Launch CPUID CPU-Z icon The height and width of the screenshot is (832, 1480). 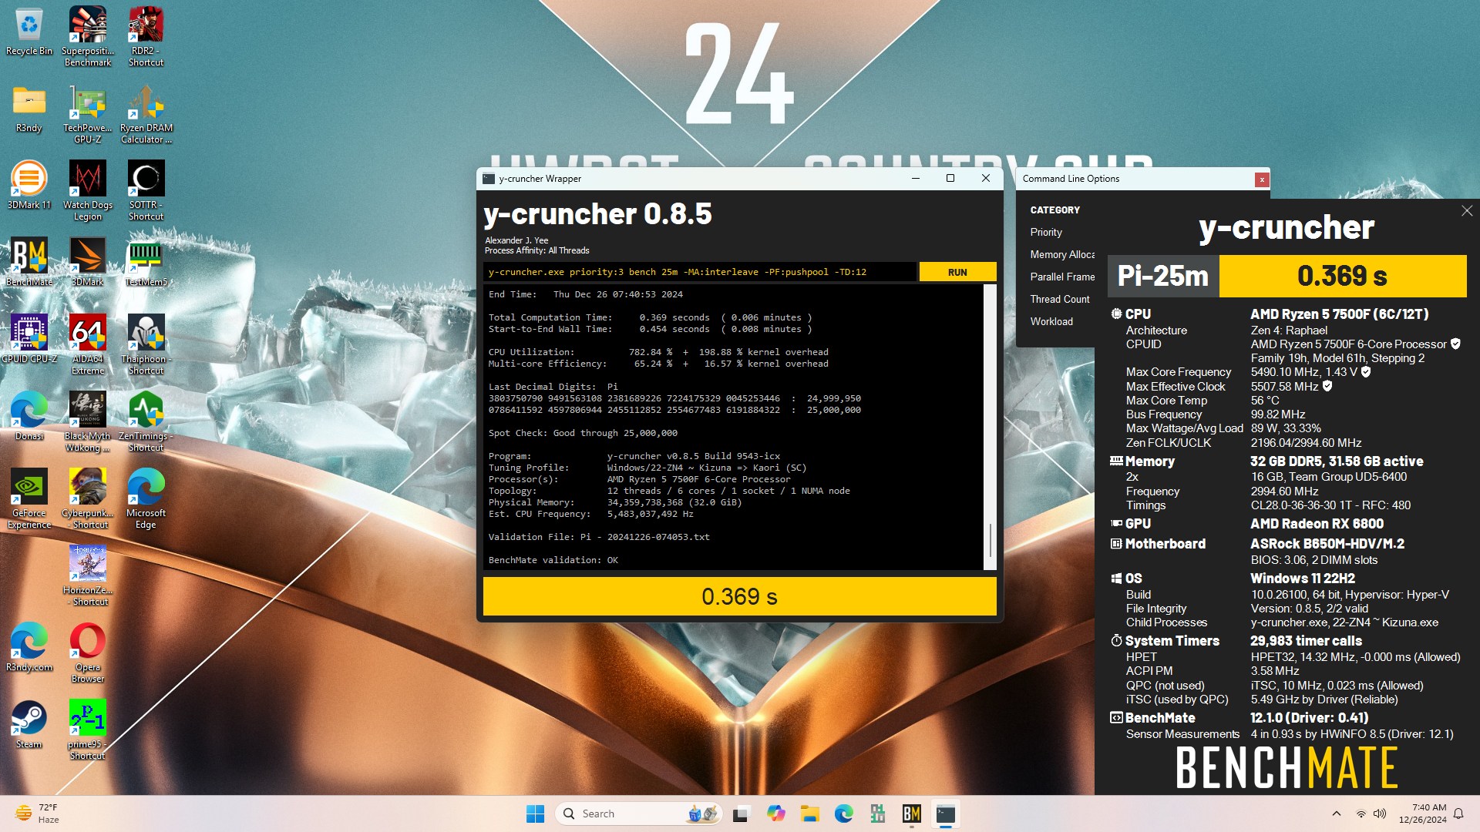click(29, 340)
